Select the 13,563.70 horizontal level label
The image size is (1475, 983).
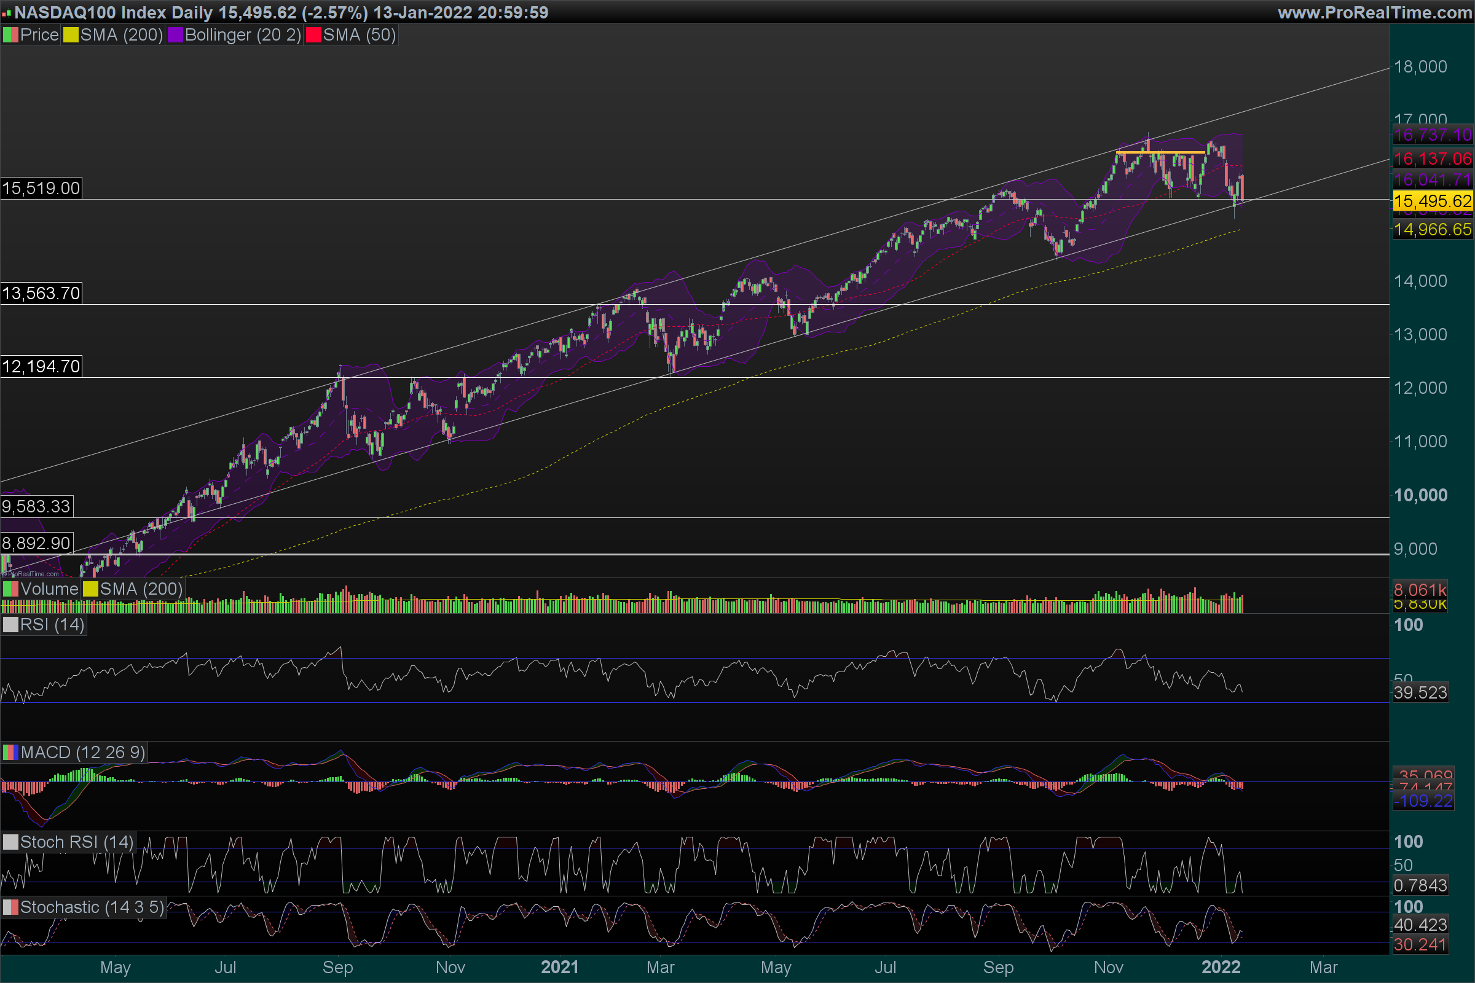pyautogui.click(x=41, y=294)
